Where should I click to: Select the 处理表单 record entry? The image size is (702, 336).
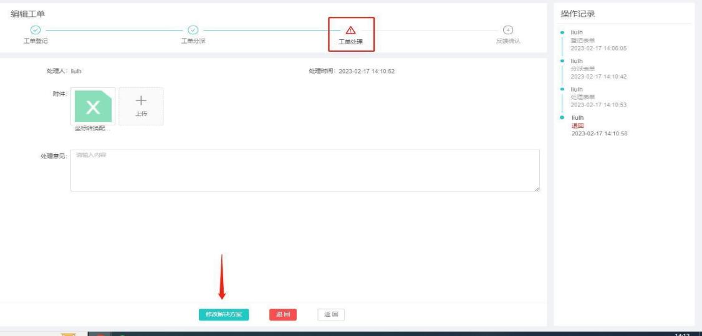click(582, 97)
